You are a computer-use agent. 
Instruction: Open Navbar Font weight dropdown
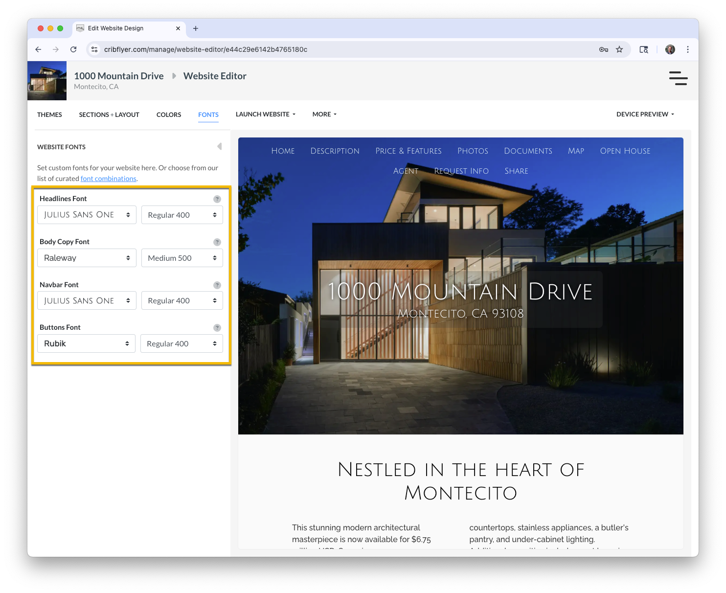(182, 300)
